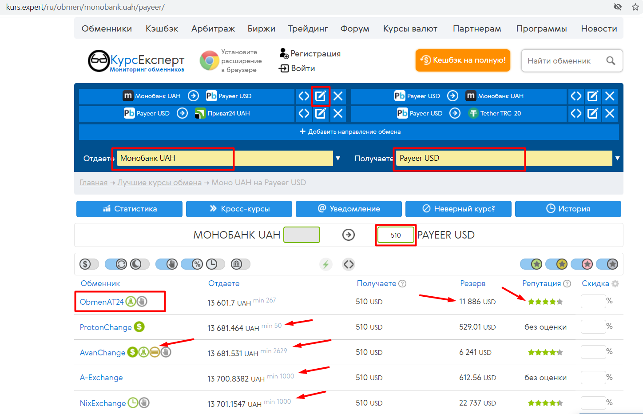Delete the Payeer USD → Приват24 UAH direction
The width and height of the screenshot is (643, 414).
point(338,113)
